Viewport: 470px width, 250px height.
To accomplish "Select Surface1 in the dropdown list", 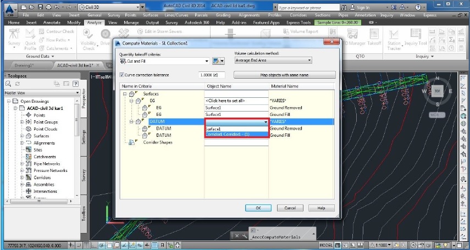I will tap(236, 129).
